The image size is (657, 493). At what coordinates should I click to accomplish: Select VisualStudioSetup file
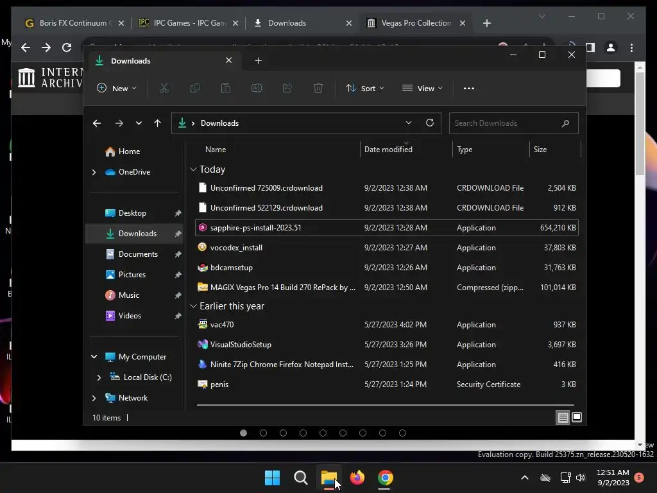coord(387,345)
